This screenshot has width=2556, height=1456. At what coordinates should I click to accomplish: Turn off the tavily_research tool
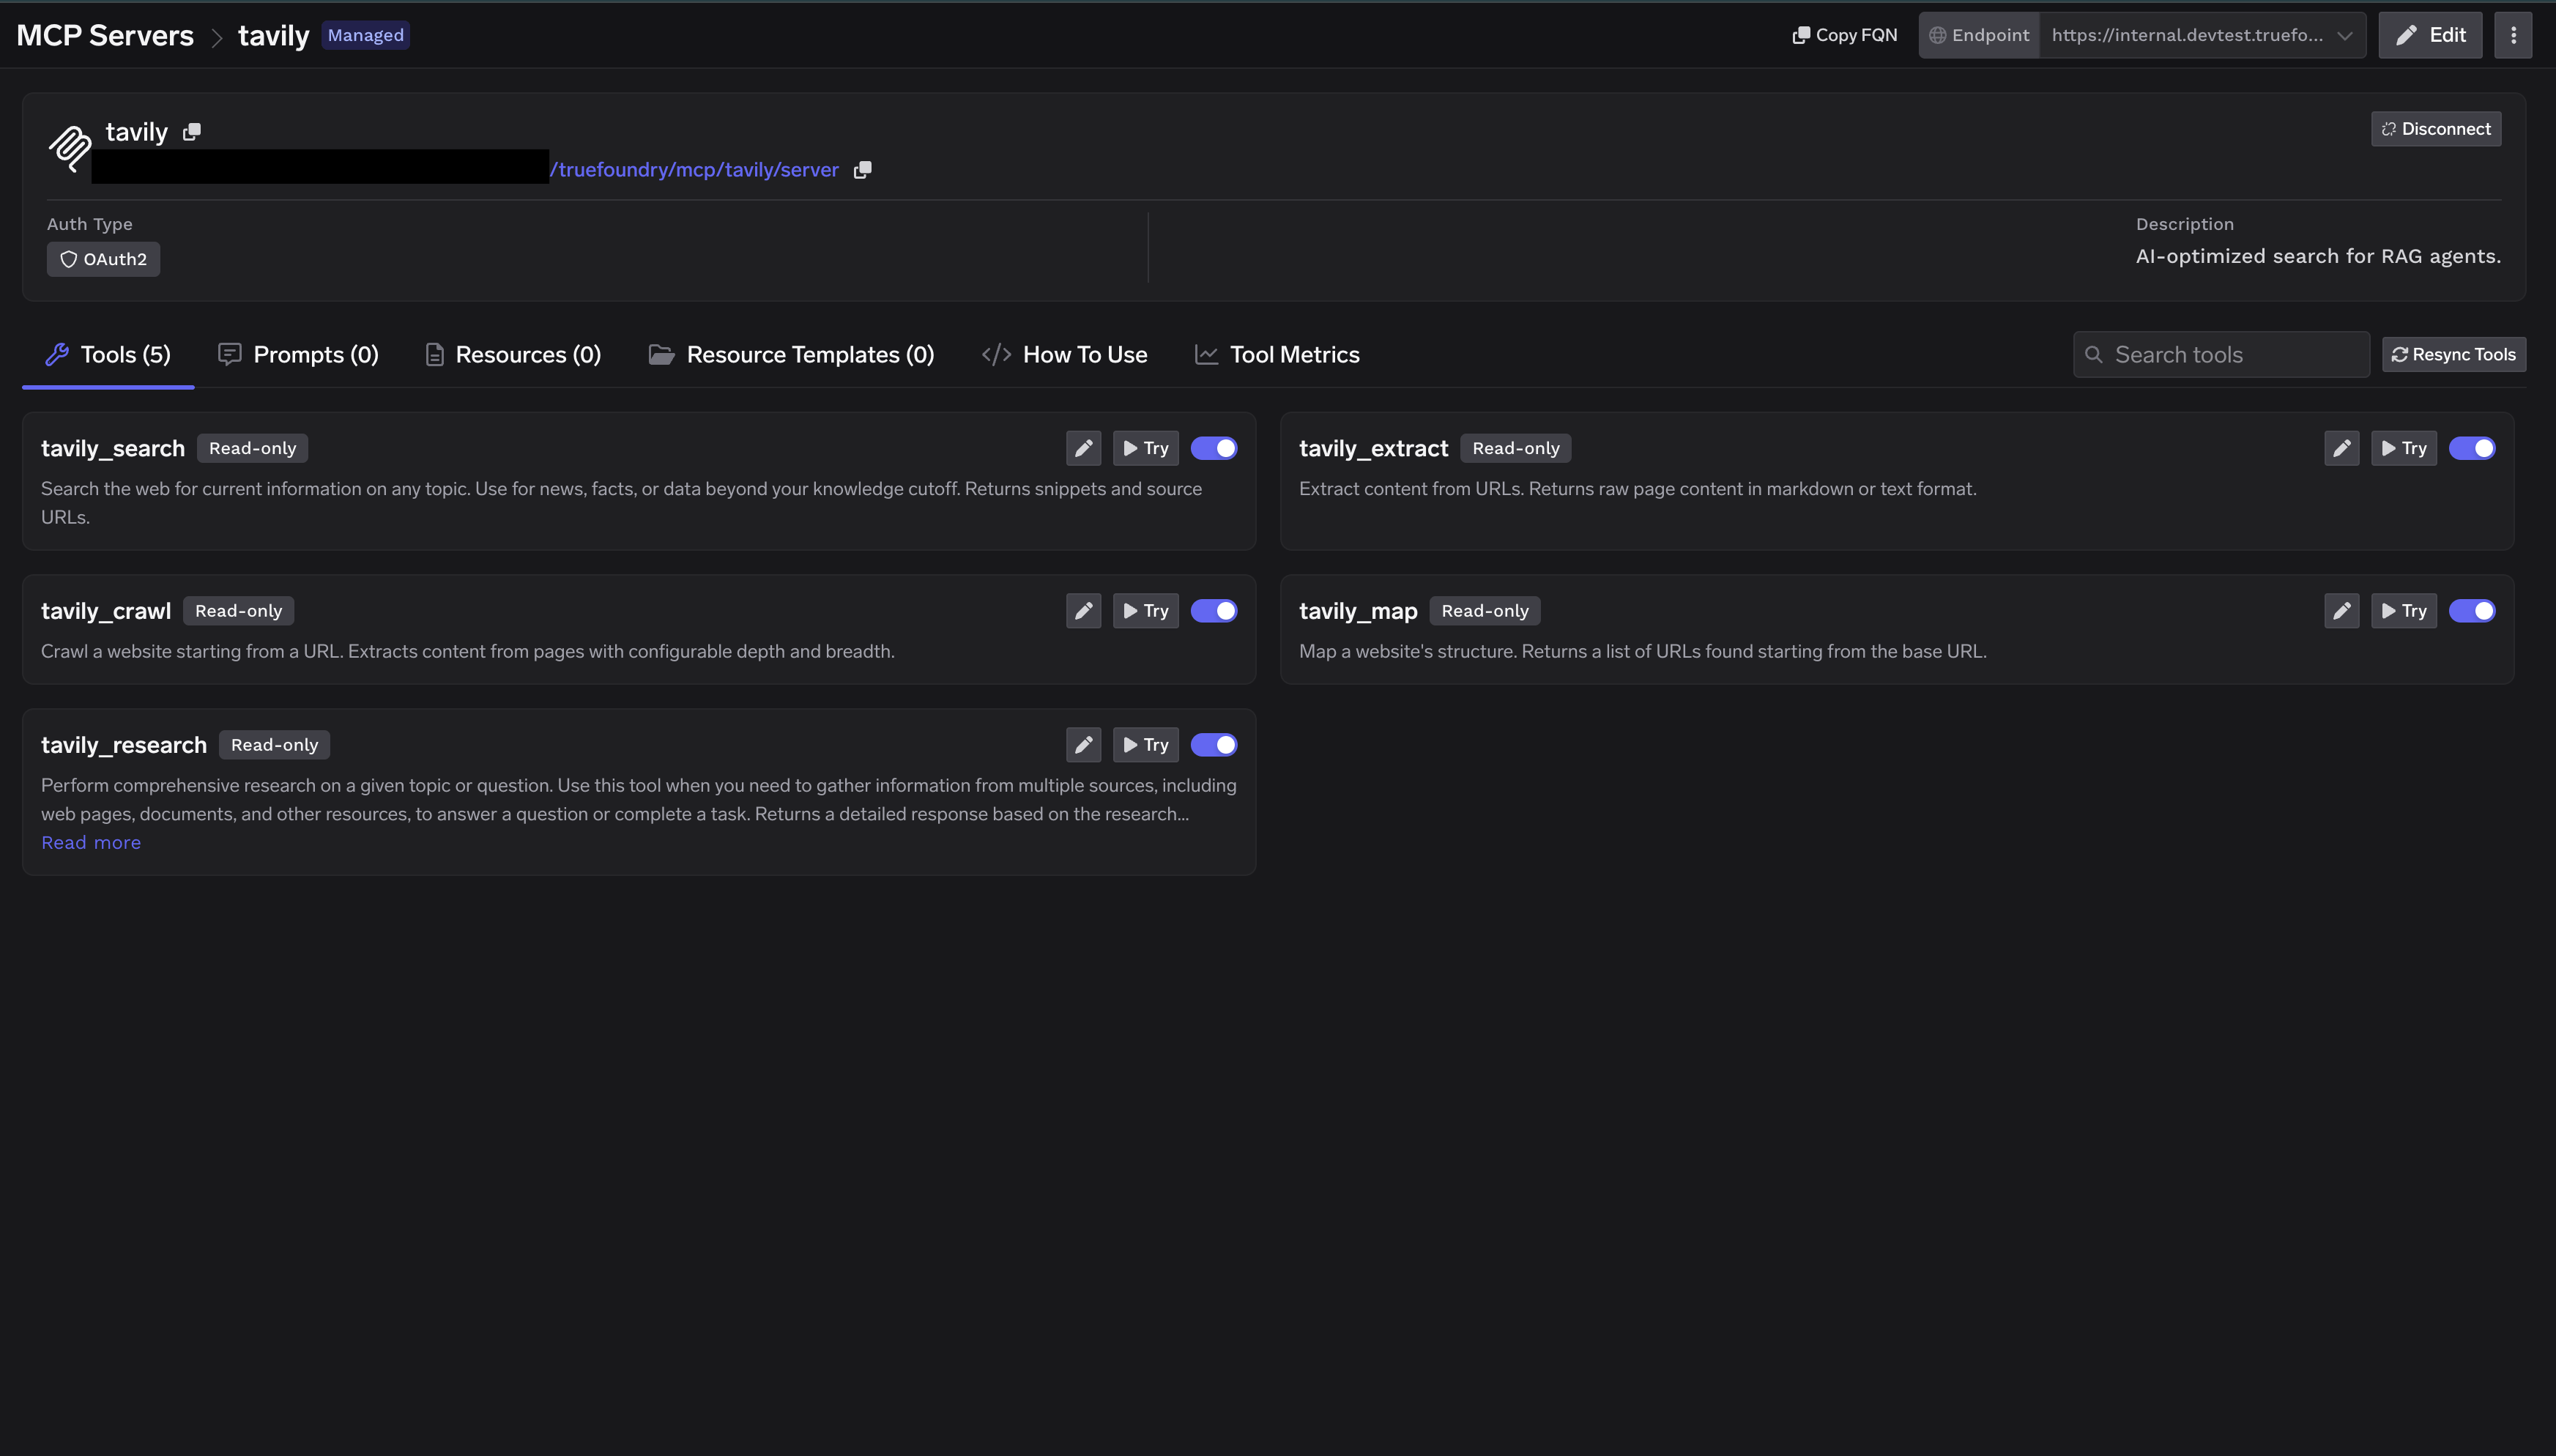(1214, 745)
